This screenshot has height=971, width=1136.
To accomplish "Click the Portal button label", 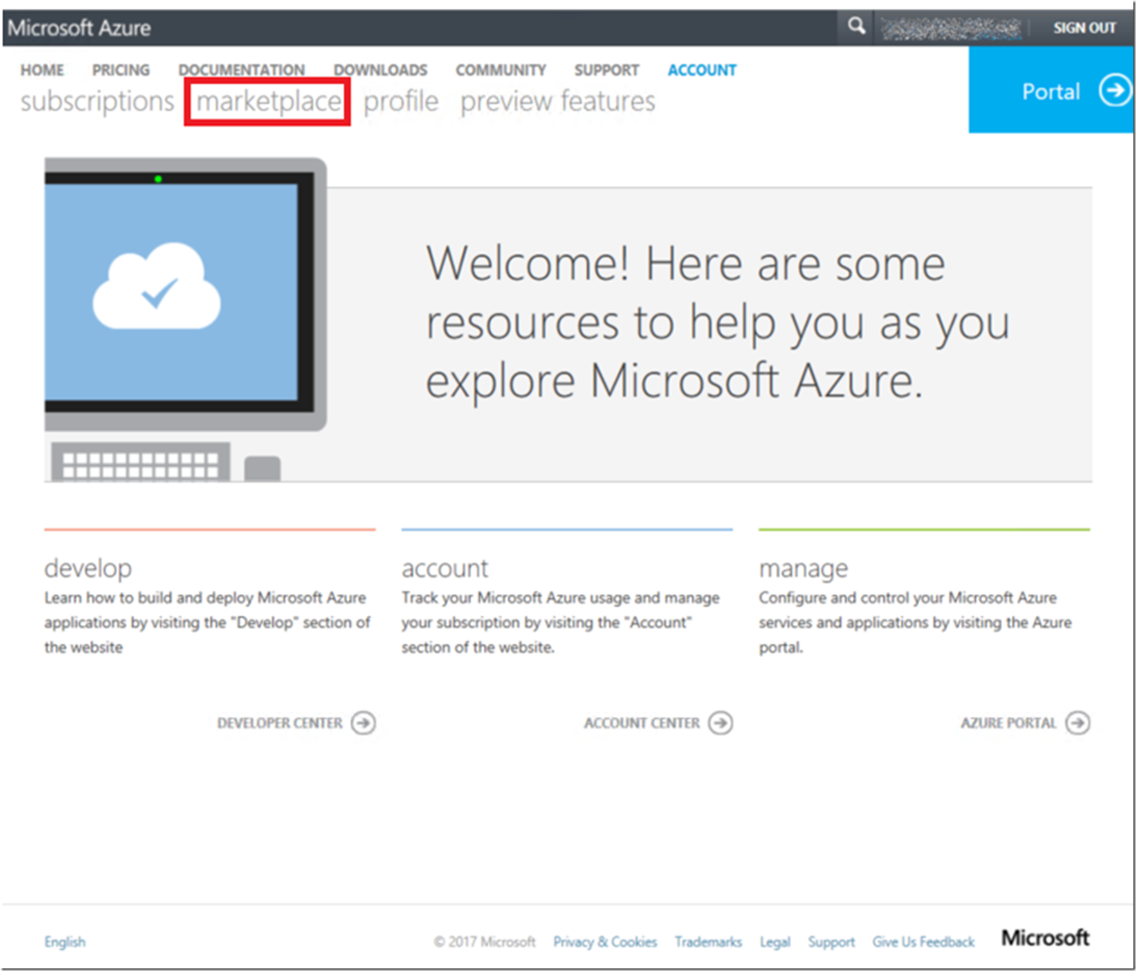I will click(x=1051, y=91).
